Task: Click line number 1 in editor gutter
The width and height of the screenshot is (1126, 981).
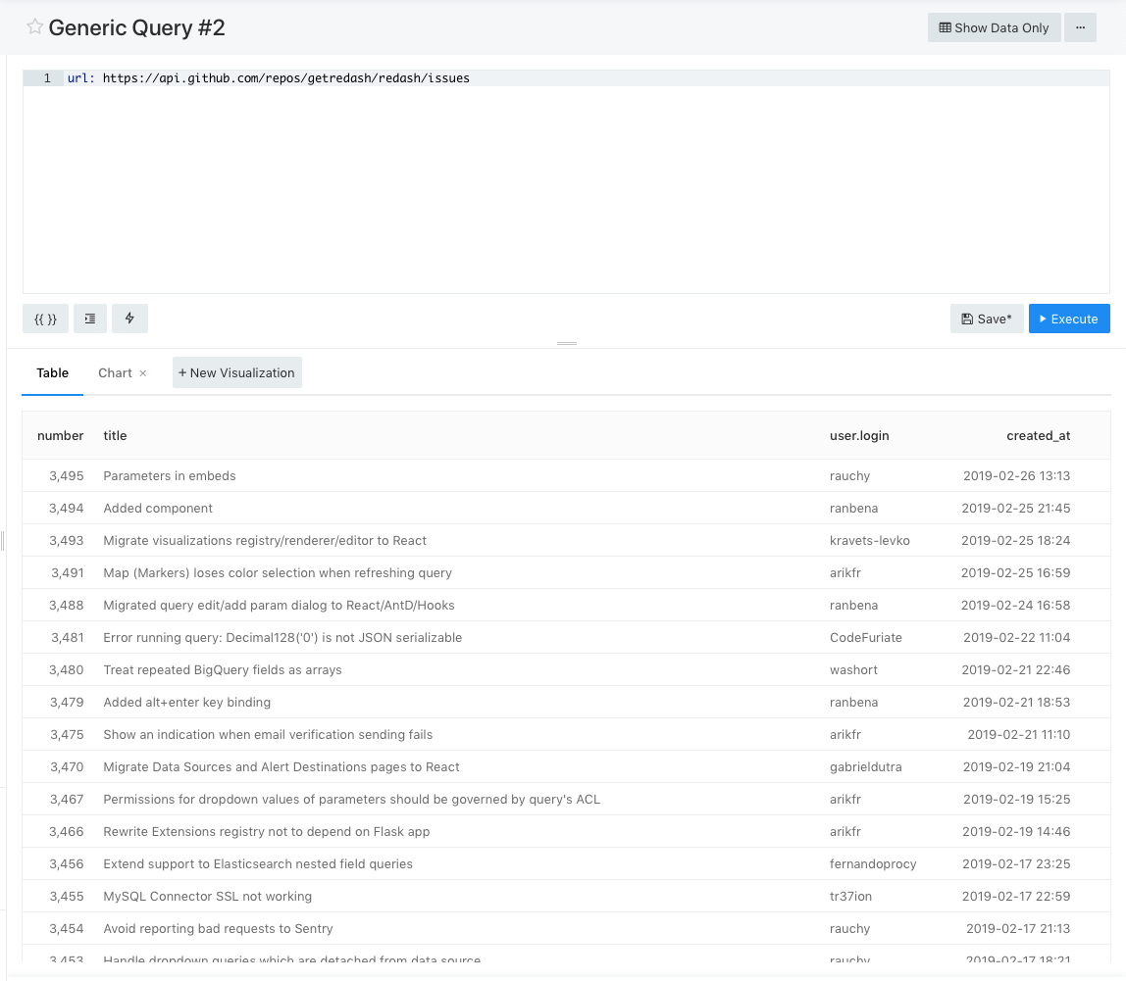Action: click(46, 78)
